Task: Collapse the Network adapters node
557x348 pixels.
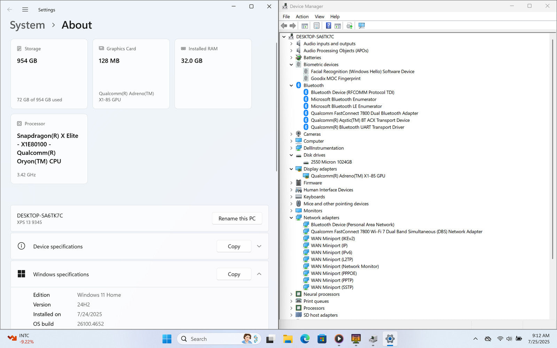Action: click(x=291, y=218)
